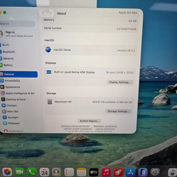
Task: Open the Music app icon
Action: [106, 172]
